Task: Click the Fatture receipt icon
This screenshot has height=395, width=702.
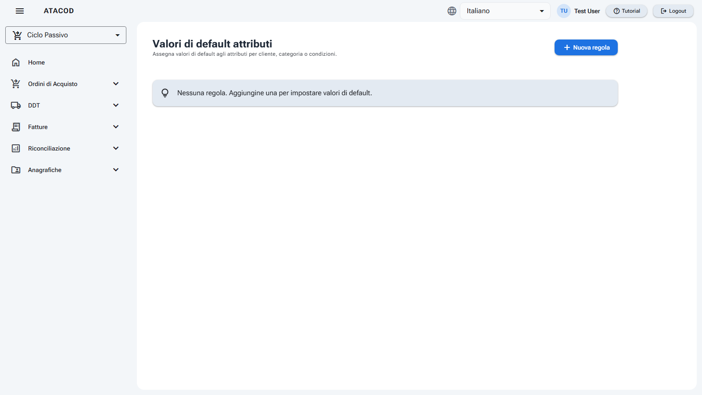Action: point(16,127)
